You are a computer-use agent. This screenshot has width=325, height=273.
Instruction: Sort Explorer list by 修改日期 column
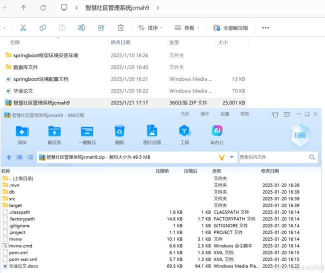pyautogui.click(x=120, y=42)
